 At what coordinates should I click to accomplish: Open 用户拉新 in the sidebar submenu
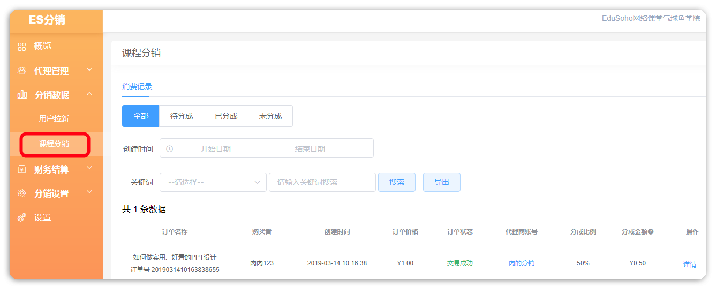pos(54,119)
